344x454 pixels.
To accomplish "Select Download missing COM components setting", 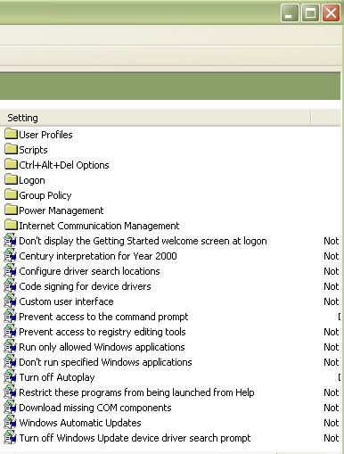I will coord(95,408).
